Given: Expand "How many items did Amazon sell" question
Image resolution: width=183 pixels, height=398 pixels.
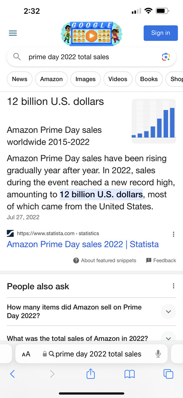Looking at the screenshot, I should (169, 312).
